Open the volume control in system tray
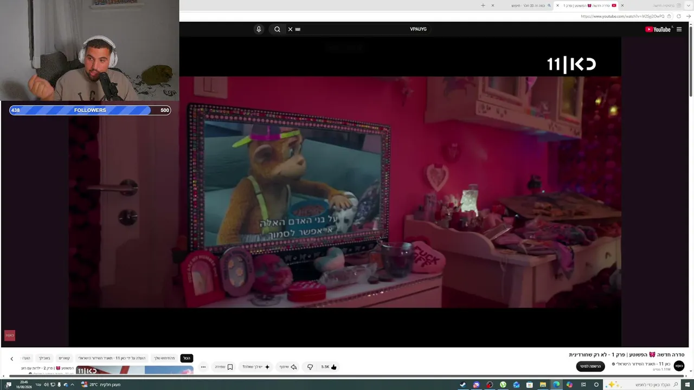The image size is (694, 390). pos(46,385)
